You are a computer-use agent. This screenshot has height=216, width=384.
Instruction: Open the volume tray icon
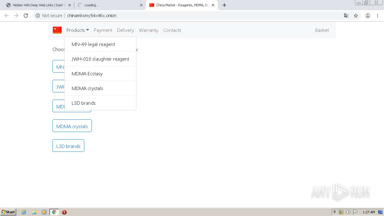pos(348,212)
